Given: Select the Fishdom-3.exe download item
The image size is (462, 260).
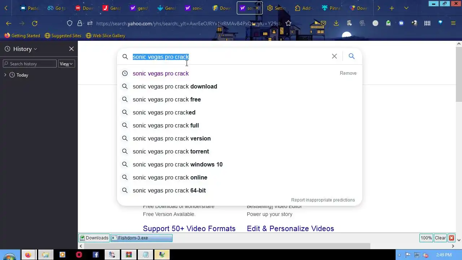Looking at the screenshot, I should (141, 238).
